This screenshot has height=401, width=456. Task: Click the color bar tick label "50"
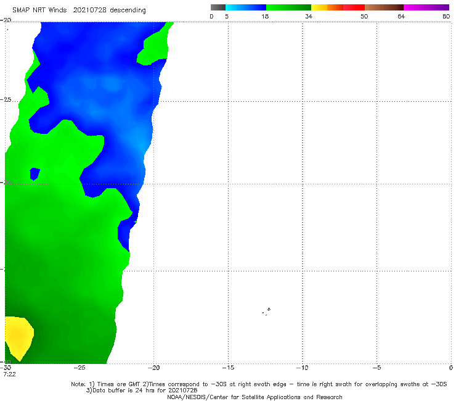tap(364, 16)
